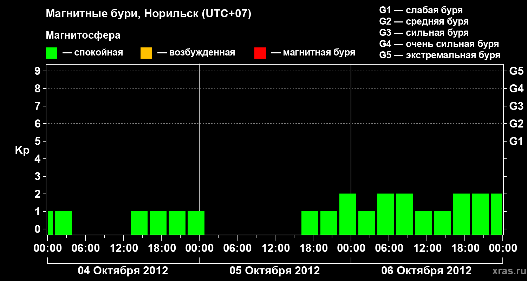
Task: Click the '— возбужденная' legend label
Action: coord(196,53)
